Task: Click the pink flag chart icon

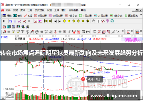Action: click(40, 21)
